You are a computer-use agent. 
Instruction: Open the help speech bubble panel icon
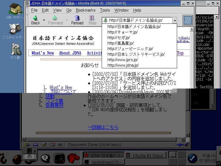(x=45, y=158)
